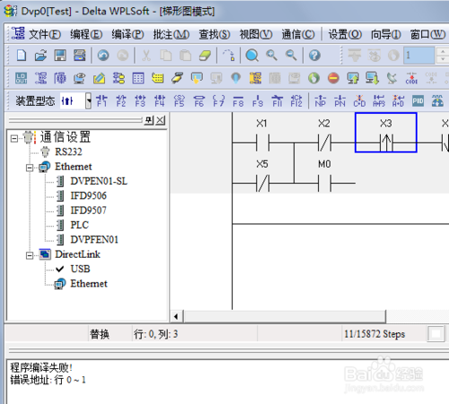Screen dimensions: 449x404
Task: Click the PID instruction icon
Action: pyautogui.click(x=418, y=101)
